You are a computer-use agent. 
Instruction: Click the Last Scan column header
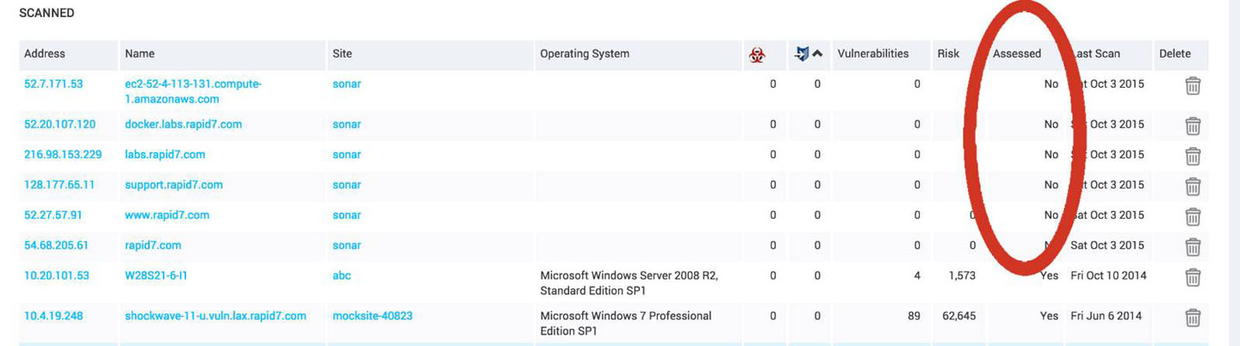pos(1098,53)
